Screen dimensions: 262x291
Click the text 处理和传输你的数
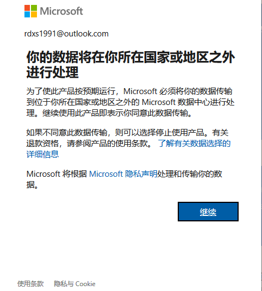190,174
